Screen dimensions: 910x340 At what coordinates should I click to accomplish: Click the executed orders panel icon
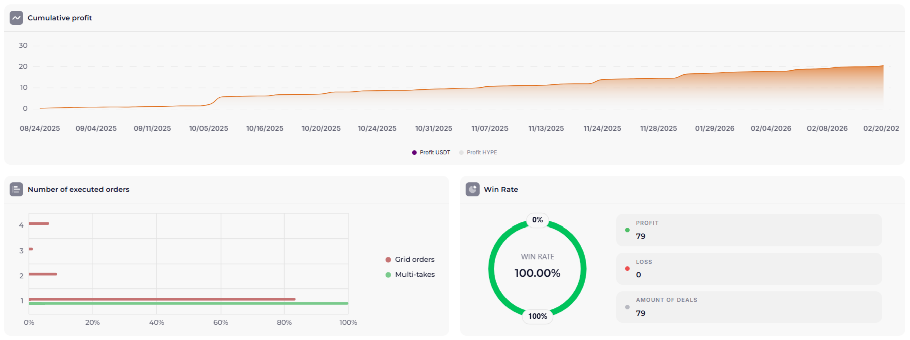point(16,189)
